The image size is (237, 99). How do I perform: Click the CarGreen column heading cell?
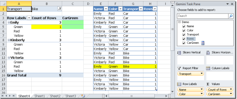tap(73, 18)
